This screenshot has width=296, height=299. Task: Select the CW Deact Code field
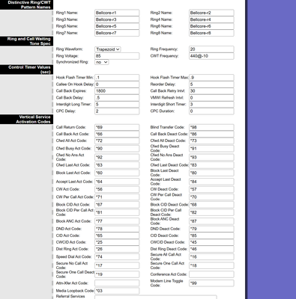pos(211,189)
